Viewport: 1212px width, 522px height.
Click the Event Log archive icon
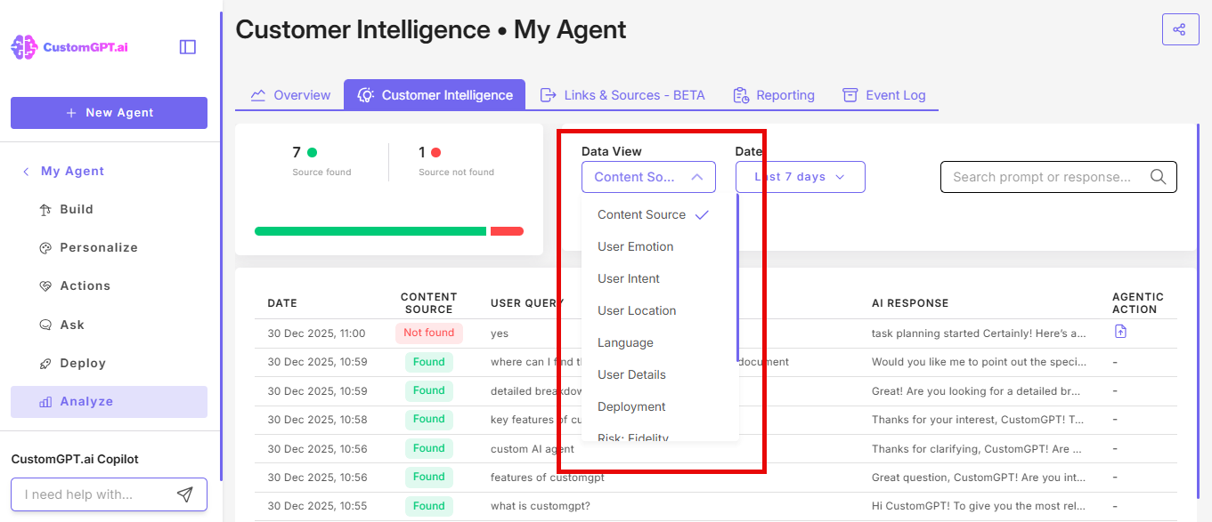point(850,95)
